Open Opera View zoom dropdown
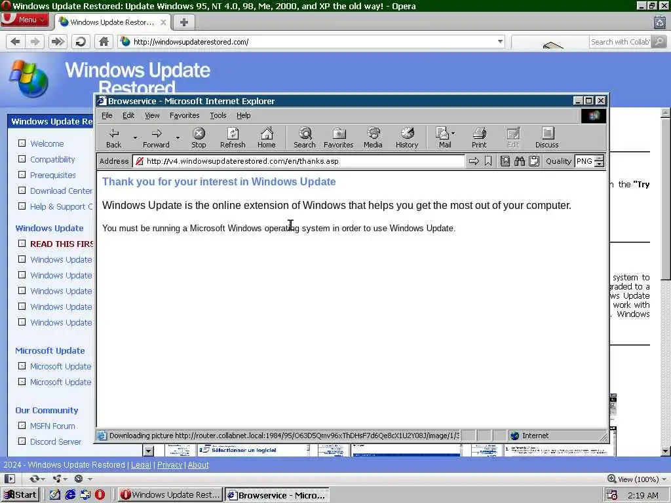Viewport: 671px width, 503px height. (636, 479)
